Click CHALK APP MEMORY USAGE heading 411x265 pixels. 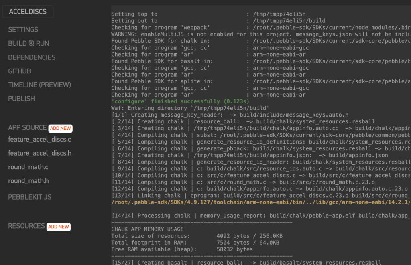pyautogui.click(x=147, y=229)
